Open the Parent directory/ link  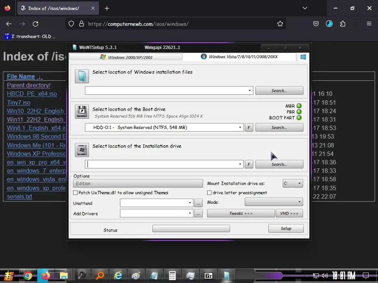point(29,85)
